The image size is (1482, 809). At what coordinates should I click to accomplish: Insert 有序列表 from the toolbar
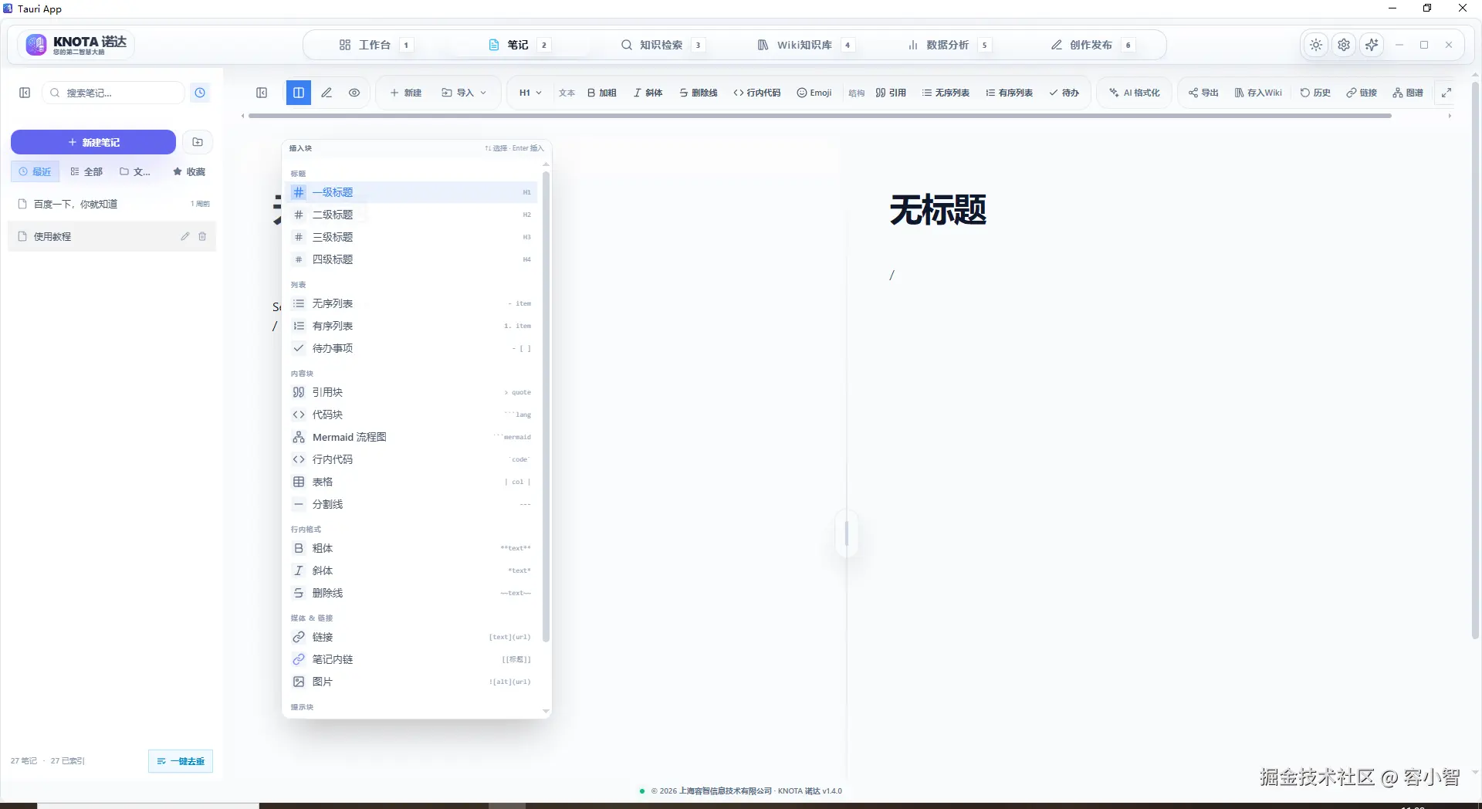point(1009,93)
